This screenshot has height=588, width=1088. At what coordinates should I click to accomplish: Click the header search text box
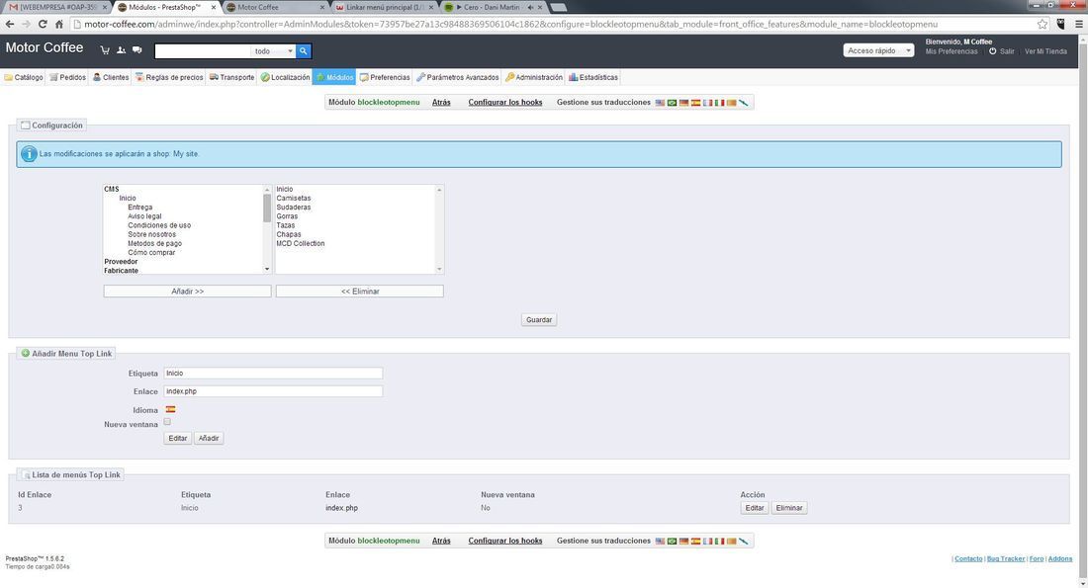click(x=203, y=50)
